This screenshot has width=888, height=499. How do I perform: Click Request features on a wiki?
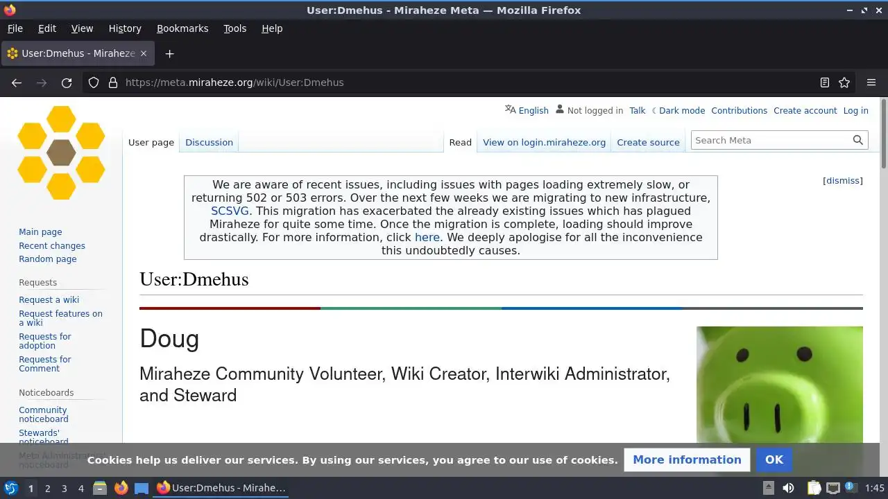(60, 318)
